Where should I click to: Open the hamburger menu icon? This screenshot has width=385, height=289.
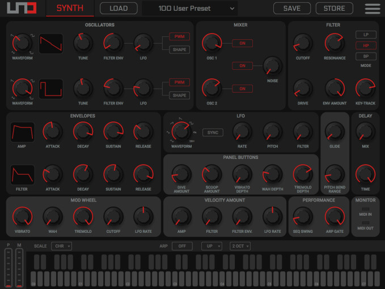pos(373,9)
